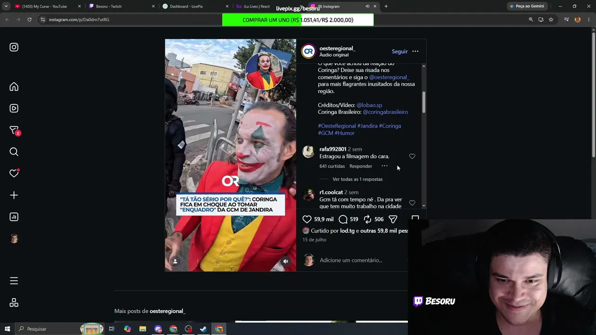Reply to rafa992801 via Responder
The width and height of the screenshot is (596, 335).
coord(361,166)
